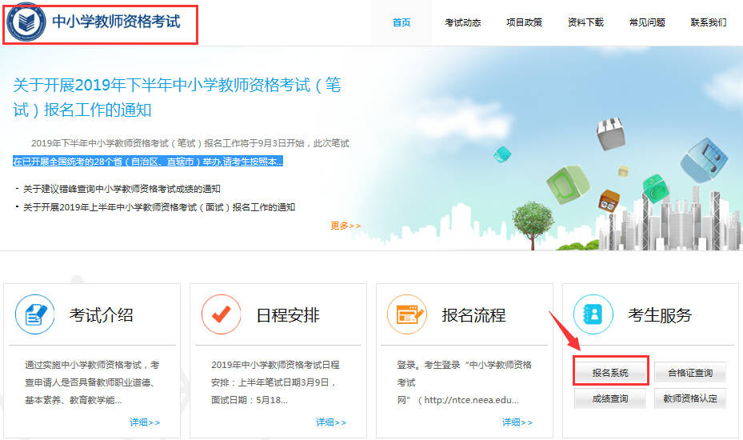
Task: Open the 成绩查询 button
Action: pyautogui.click(x=610, y=398)
